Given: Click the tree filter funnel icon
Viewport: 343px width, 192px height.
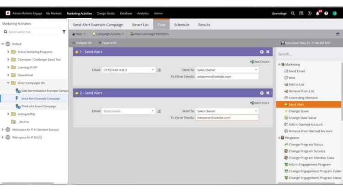Looking at the screenshot, I should [x=64, y=32].
